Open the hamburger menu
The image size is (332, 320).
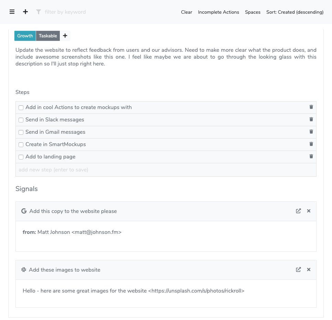(x=12, y=12)
